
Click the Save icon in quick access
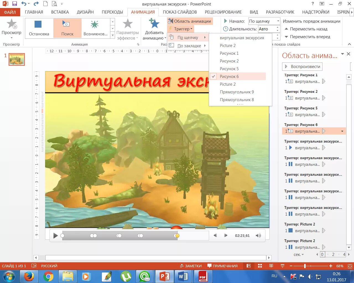coord(15,4)
